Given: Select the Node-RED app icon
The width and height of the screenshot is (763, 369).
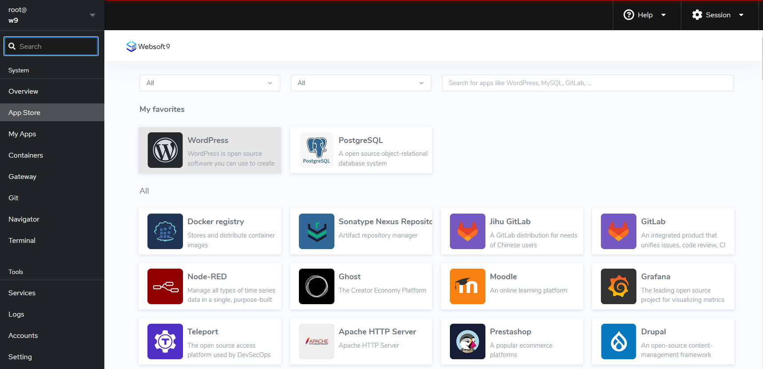Looking at the screenshot, I should coord(165,286).
